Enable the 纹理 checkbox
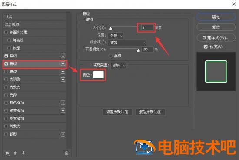The width and height of the screenshot is (239, 160). (x=9, y=48)
